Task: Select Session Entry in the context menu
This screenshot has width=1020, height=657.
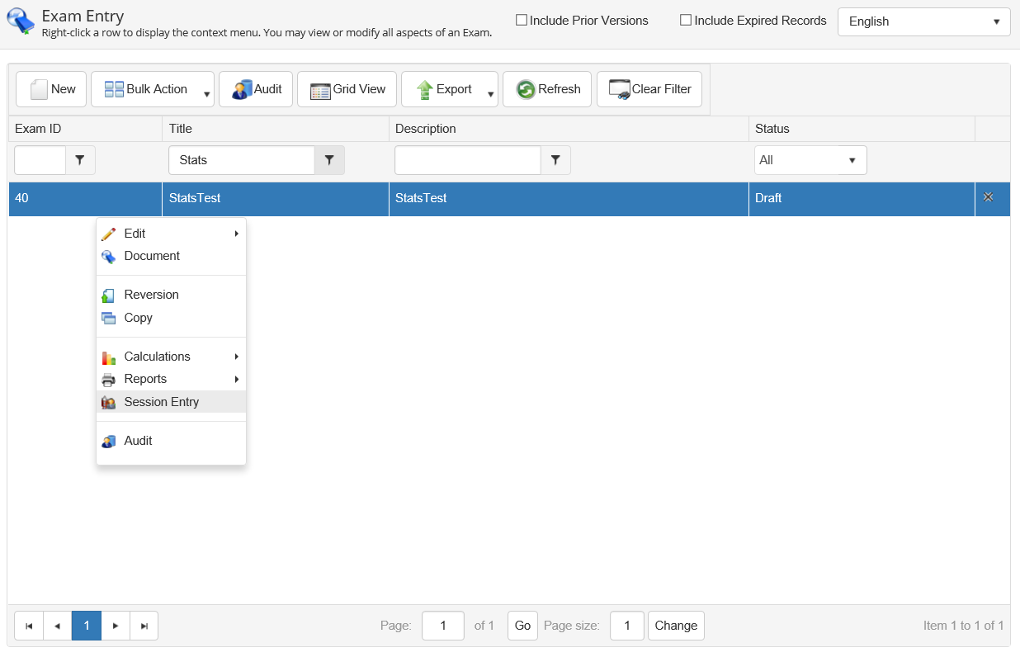Action: pyautogui.click(x=161, y=402)
